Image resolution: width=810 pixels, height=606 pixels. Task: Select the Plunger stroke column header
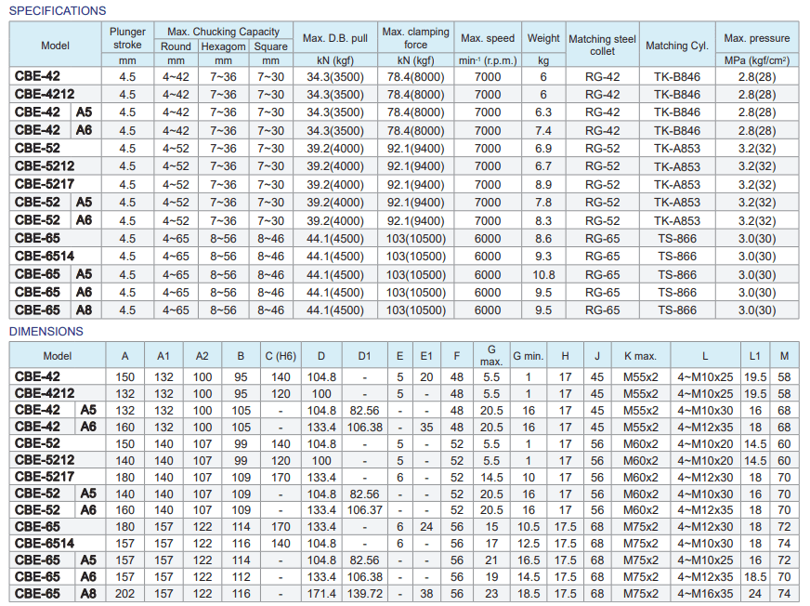click(x=127, y=37)
